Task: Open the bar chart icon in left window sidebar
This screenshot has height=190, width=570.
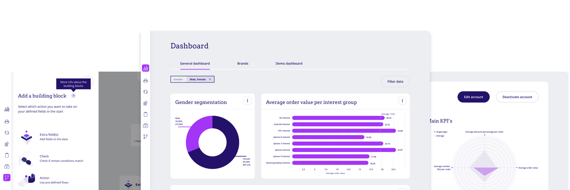Action: (x=7, y=109)
